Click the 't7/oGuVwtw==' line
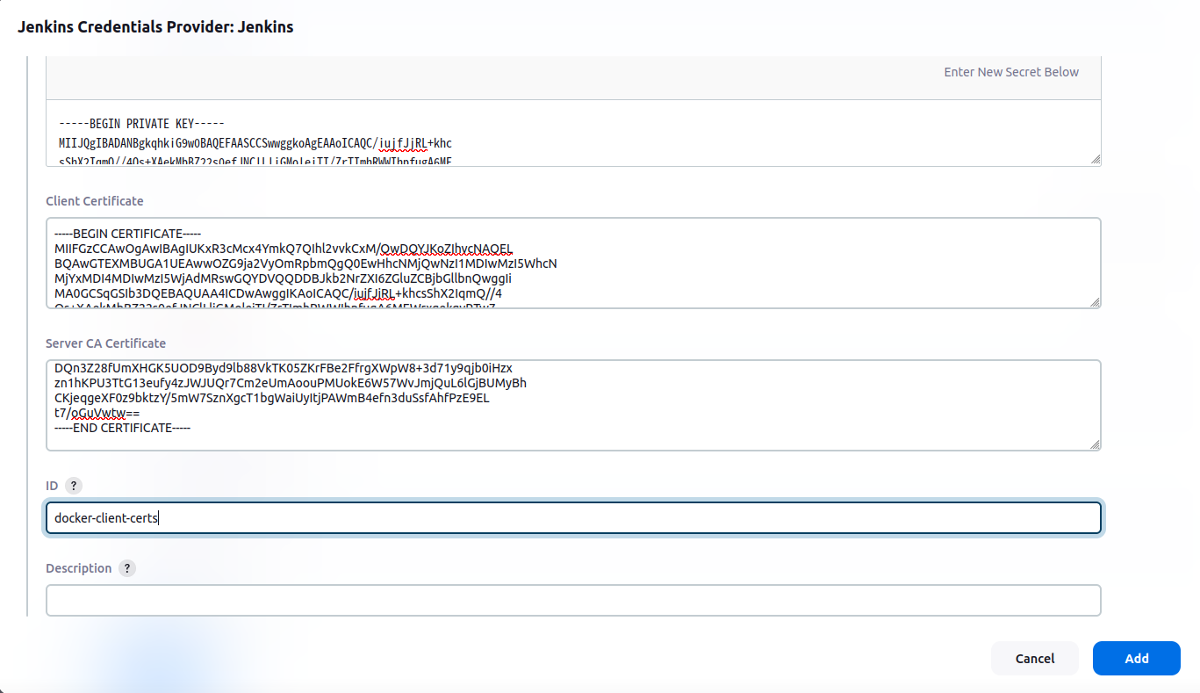1200x693 pixels. [97, 413]
